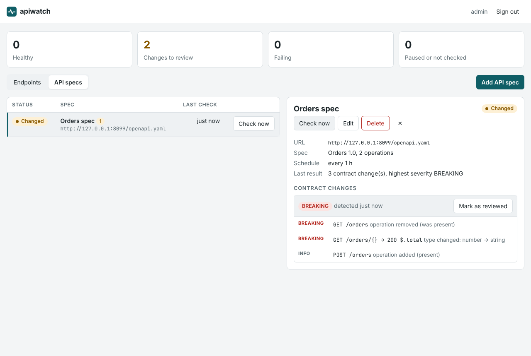Click the CONTRACT CHANGES section heading
This screenshot has height=356, width=531.
click(325, 188)
